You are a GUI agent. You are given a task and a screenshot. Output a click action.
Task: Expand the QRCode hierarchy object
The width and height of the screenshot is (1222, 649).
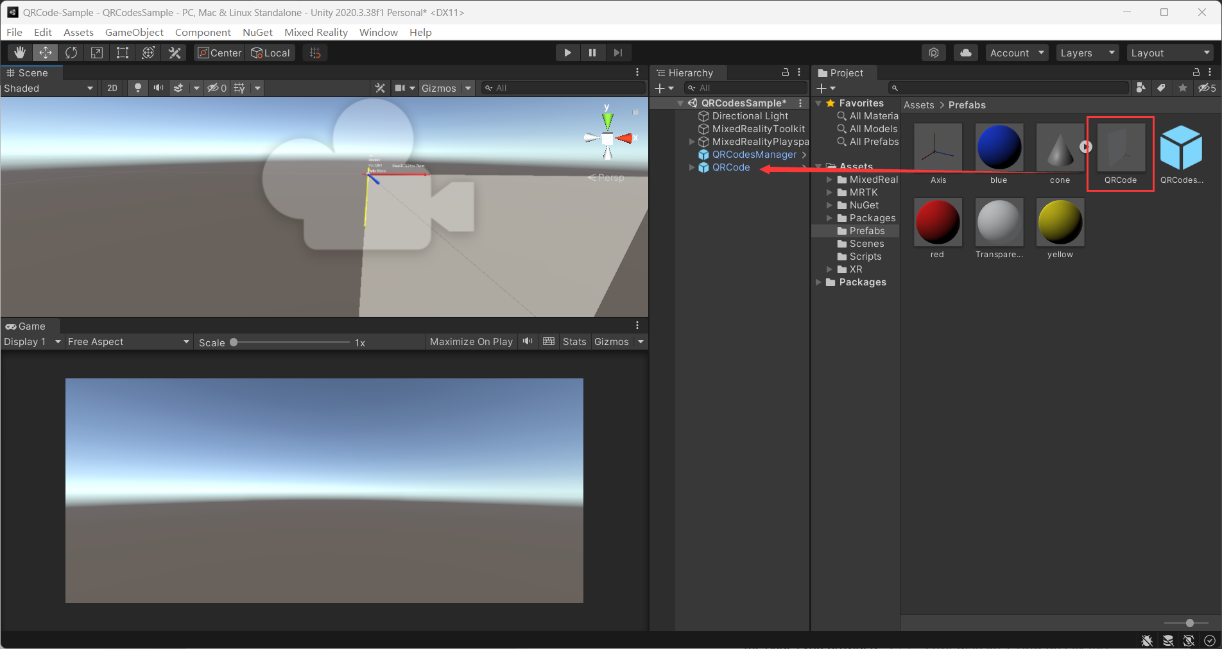(x=692, y=167)
